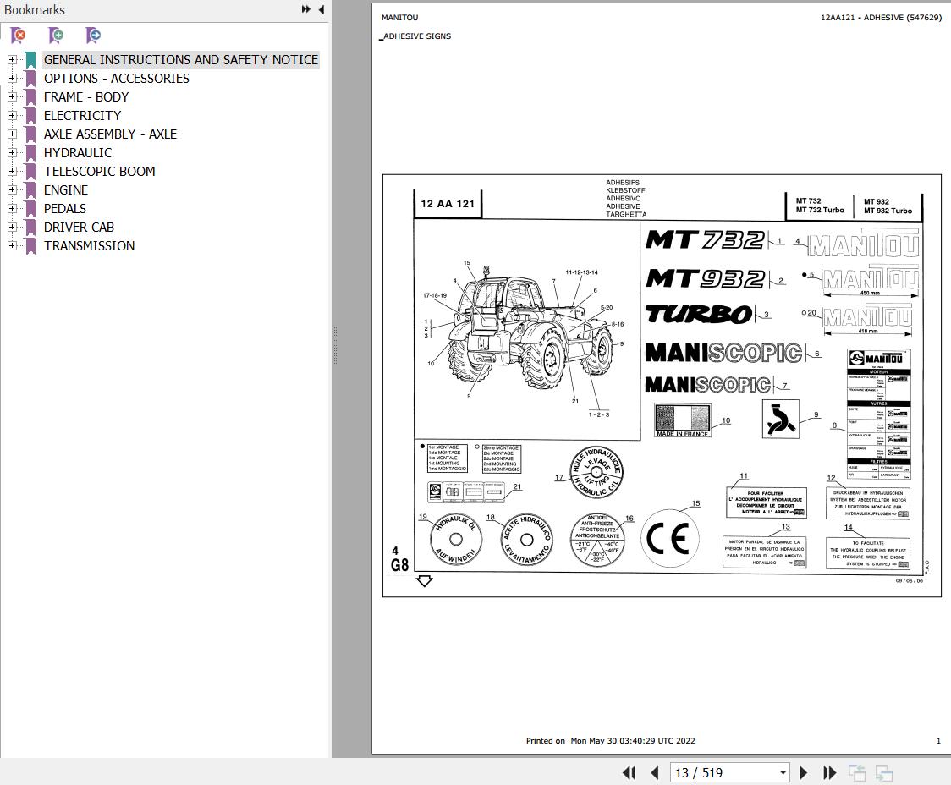Go to the next page

click(x=804, y=772)
